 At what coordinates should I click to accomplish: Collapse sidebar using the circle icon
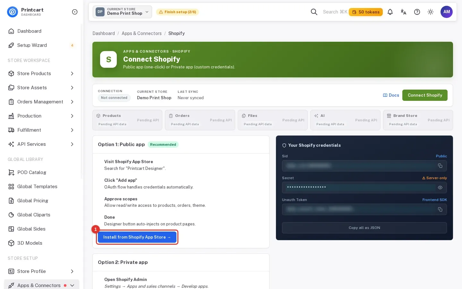[75, 12]
